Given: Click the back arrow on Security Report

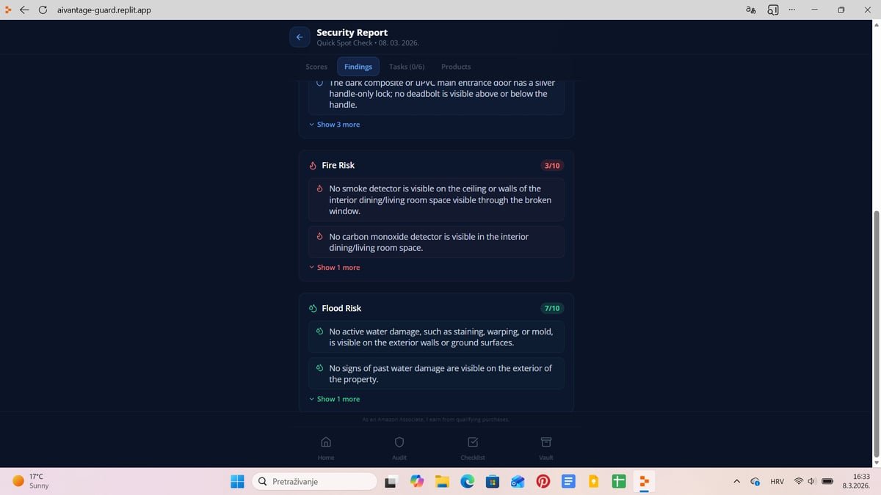Looking at the screenshot, I should click(300, 37).
